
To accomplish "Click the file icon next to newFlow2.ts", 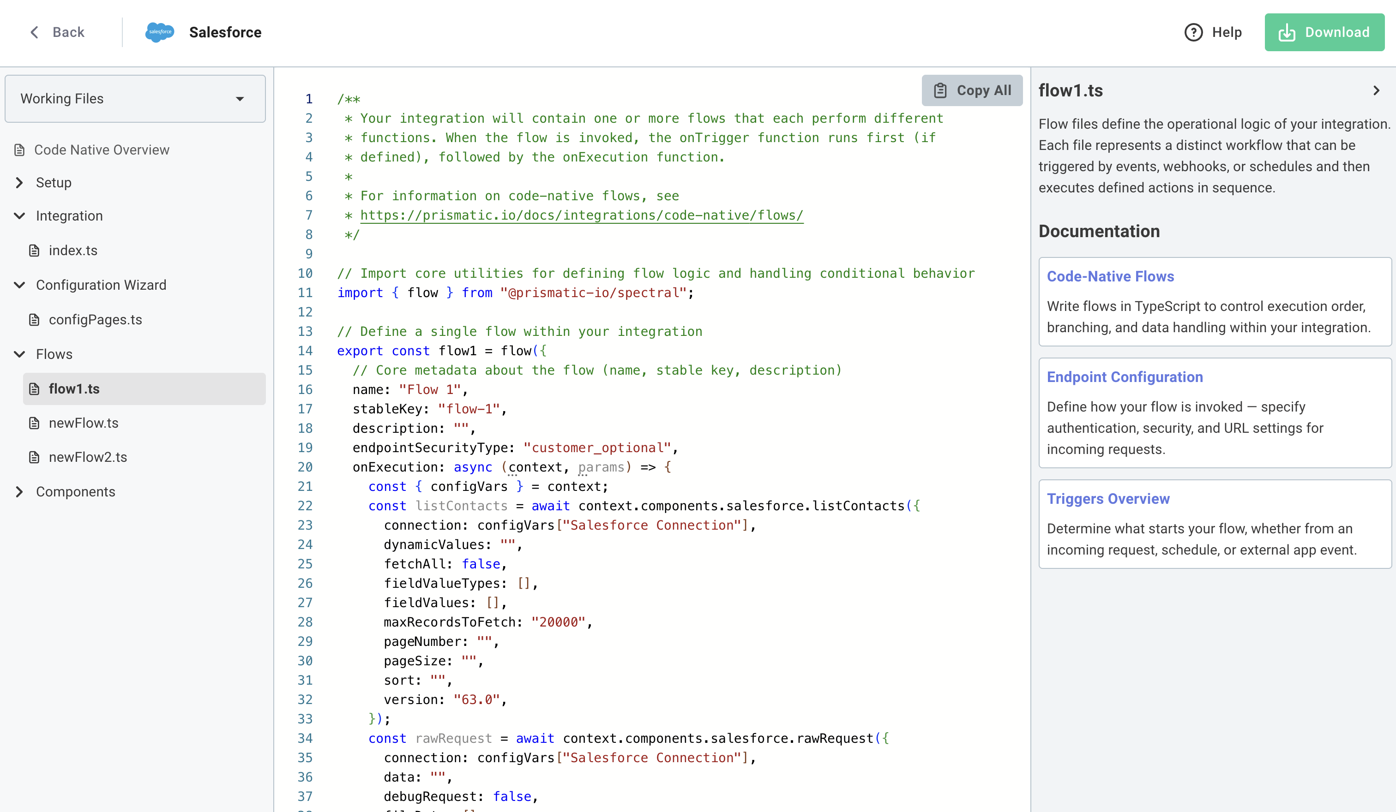I will point(34,457).
